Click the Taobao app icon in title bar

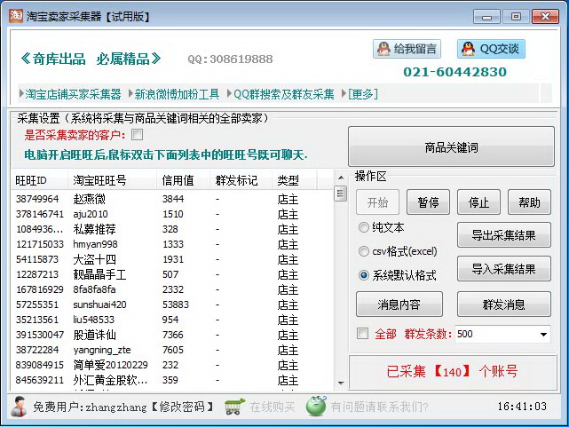pos(16,16)
